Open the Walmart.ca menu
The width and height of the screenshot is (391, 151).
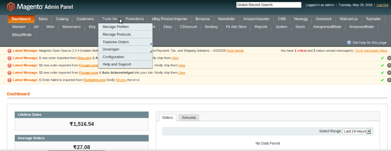tap(348, 19)
